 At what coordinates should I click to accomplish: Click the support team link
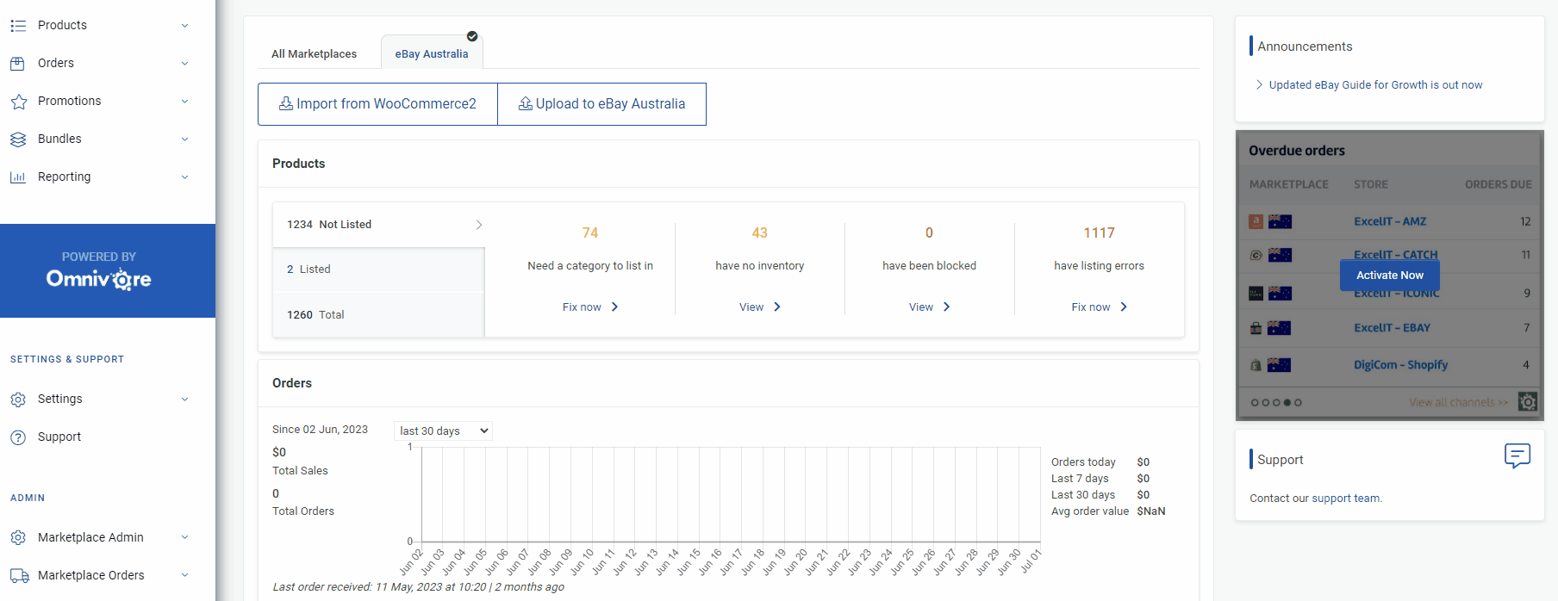[1346, 499]
